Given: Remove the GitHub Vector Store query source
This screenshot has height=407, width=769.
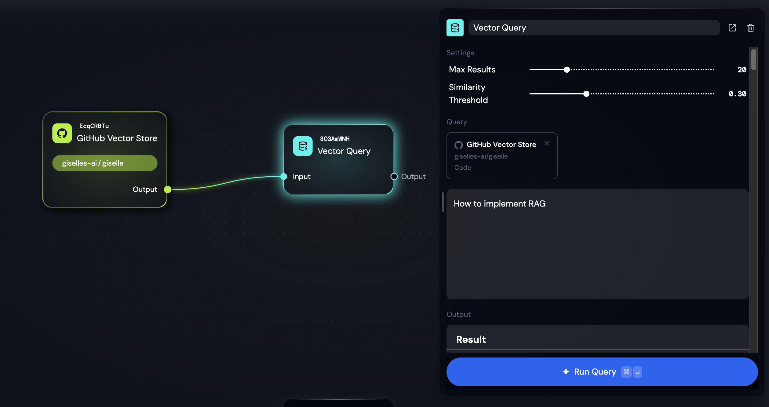Looking at the screenshot, I should (547, 143).
